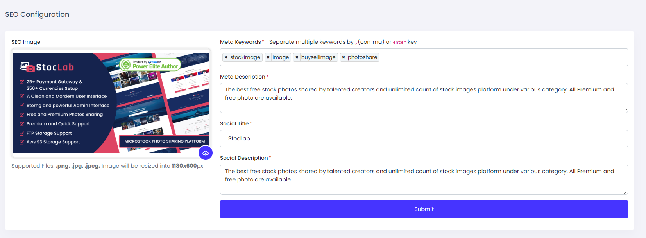Screen dimensions: 646x238
Task: Click the SEO image preview thumbnail
Action: click(111, 103)
